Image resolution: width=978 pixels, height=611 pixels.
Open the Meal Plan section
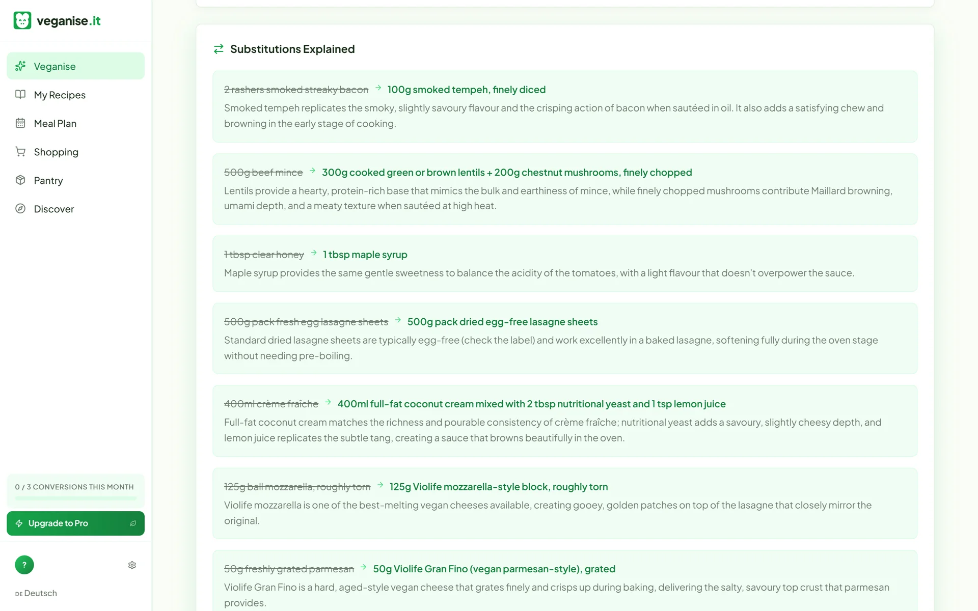pyautogui.click(x=75, y=123)
